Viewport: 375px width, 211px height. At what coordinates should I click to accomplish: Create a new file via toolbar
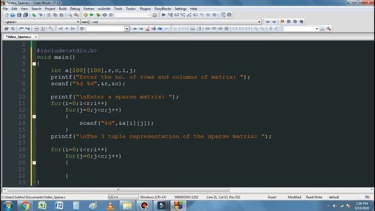pos(6,15)
